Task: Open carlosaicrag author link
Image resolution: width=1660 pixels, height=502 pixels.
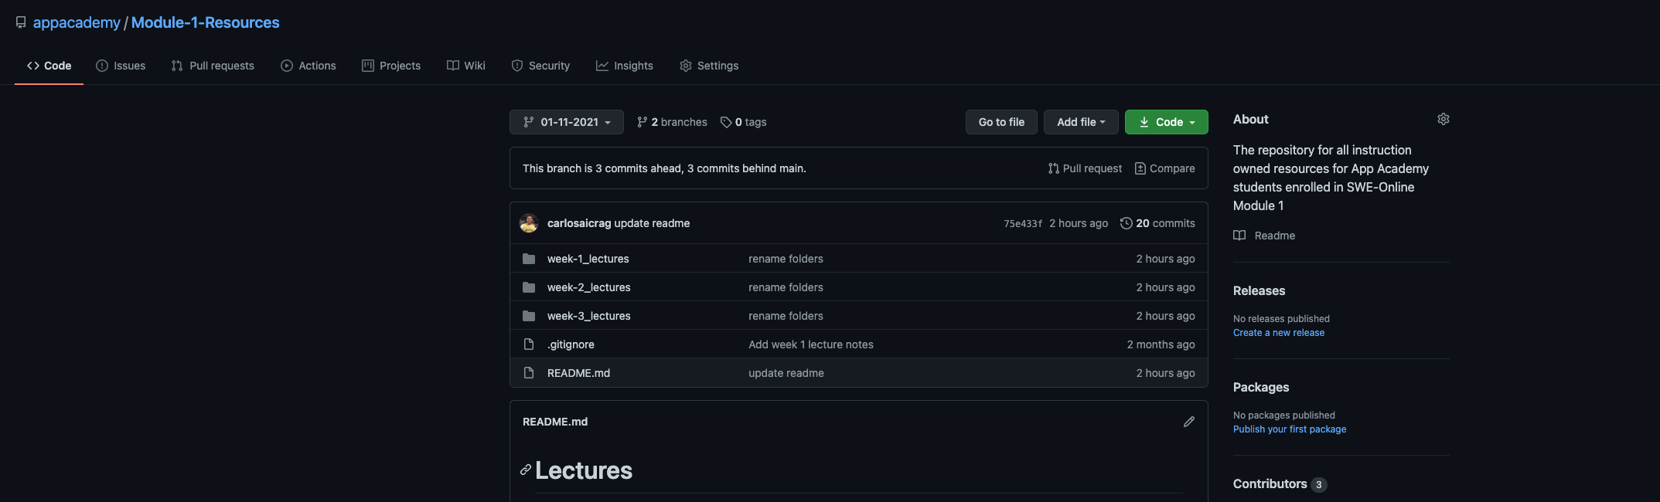Action: click(x=579, y=223)
